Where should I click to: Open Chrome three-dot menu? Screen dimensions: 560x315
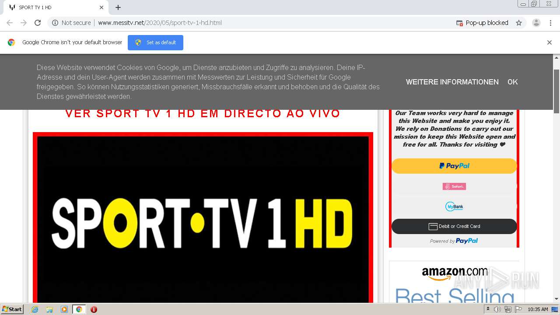pos(550,23)
